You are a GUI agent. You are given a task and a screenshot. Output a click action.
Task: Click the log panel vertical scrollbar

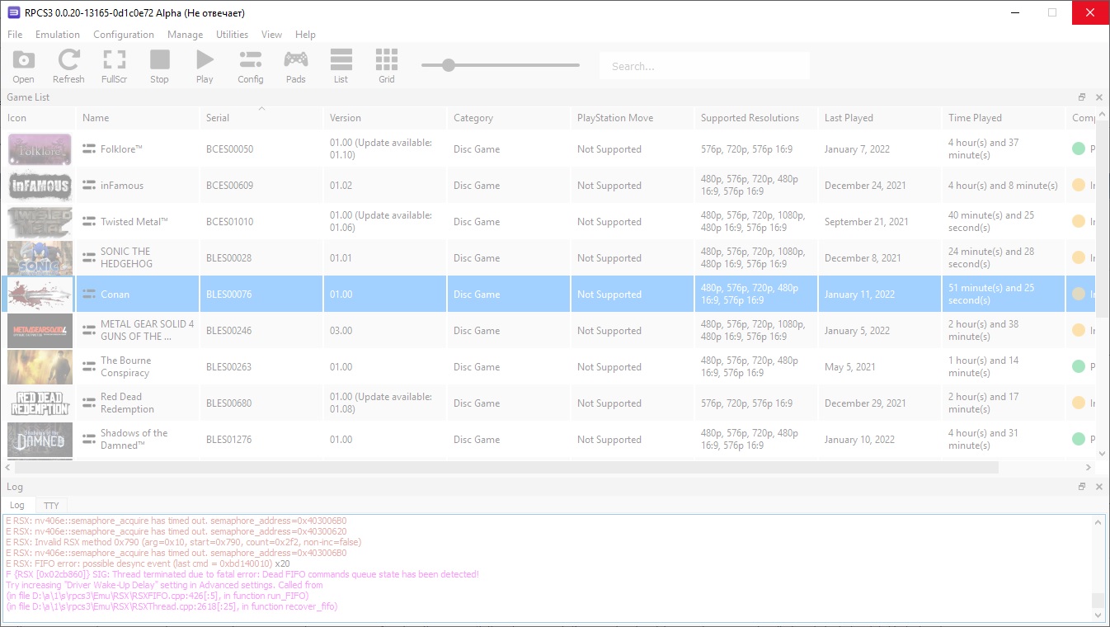tap(1098, 601)
